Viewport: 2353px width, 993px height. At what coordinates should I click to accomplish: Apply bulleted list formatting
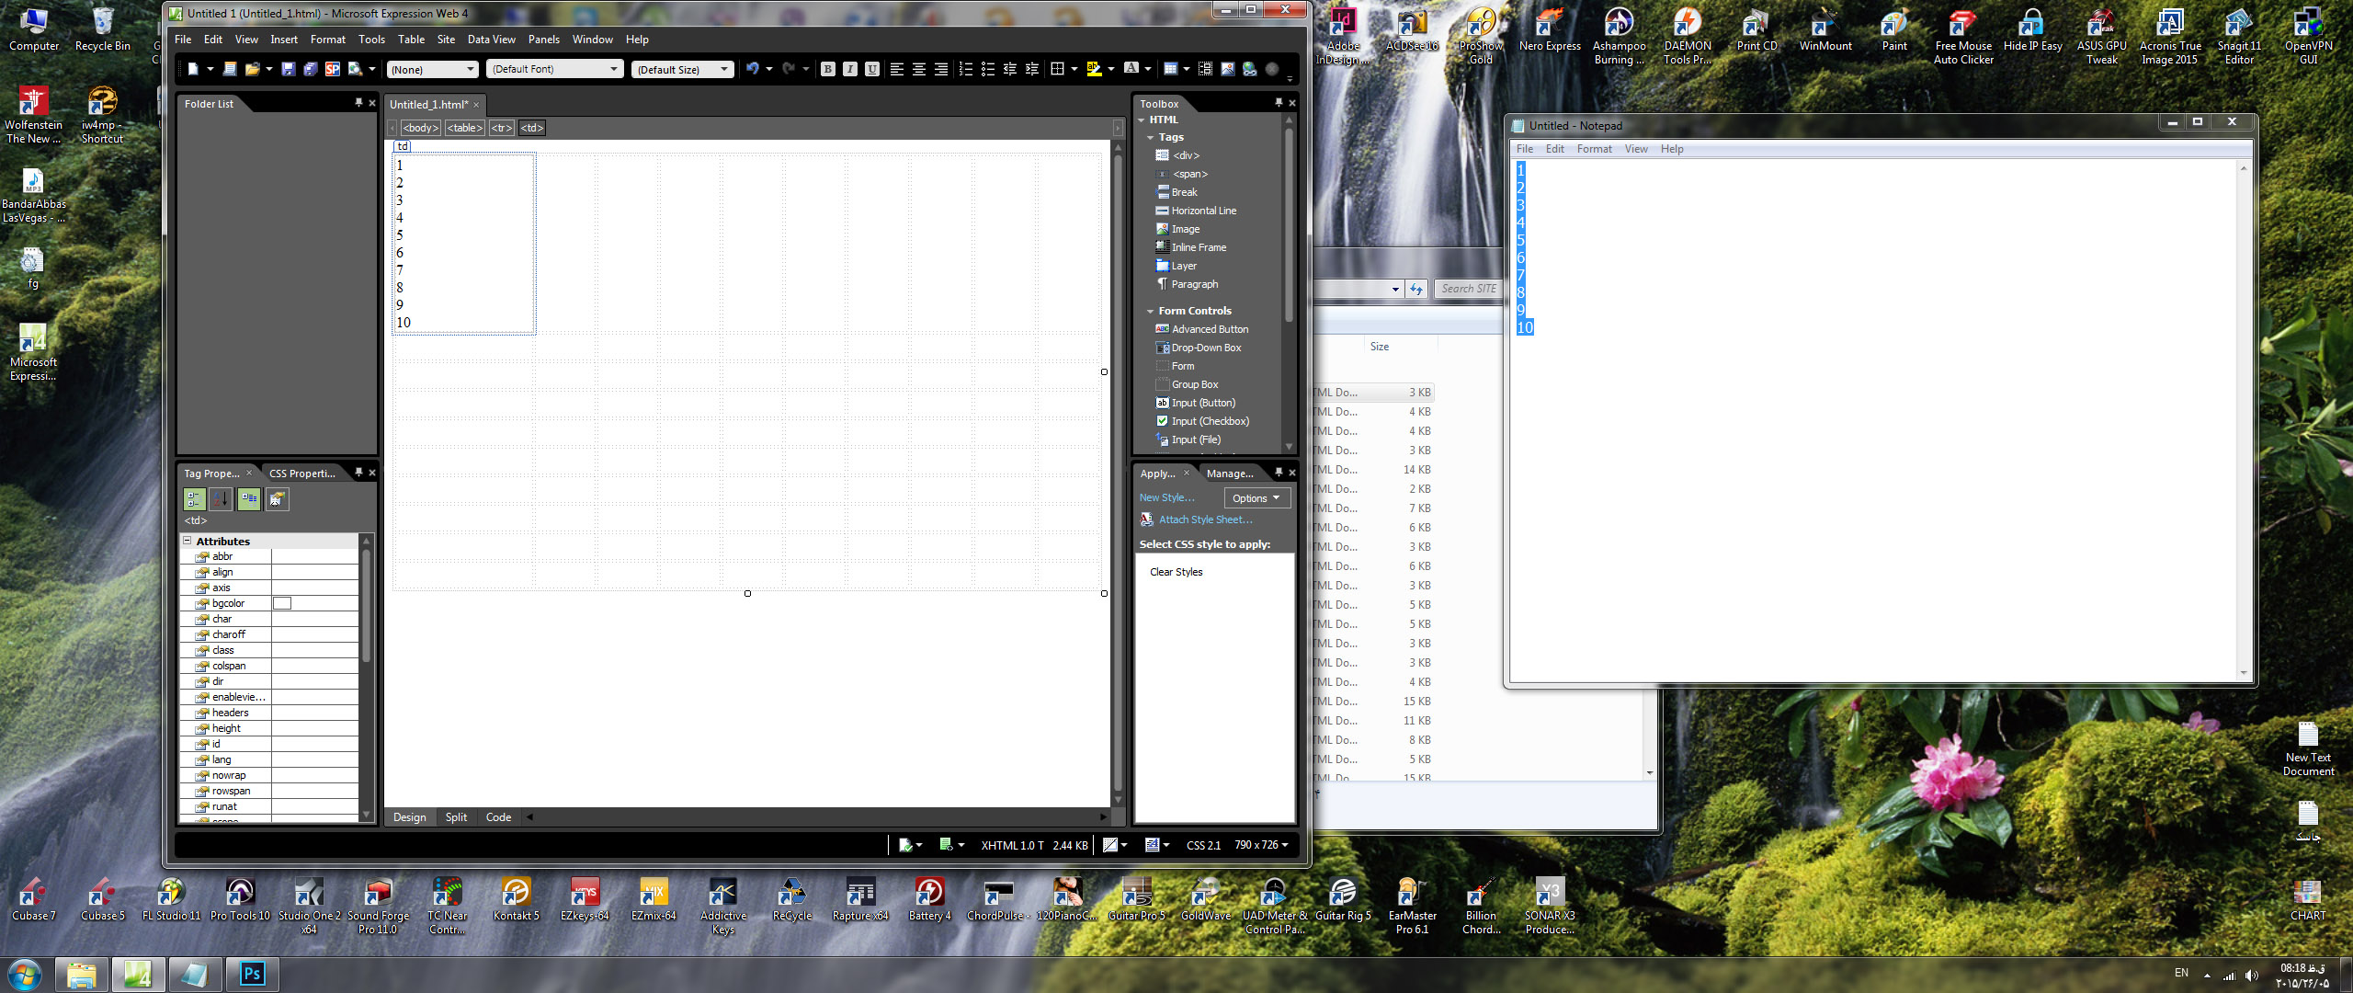tap(988, 69)
